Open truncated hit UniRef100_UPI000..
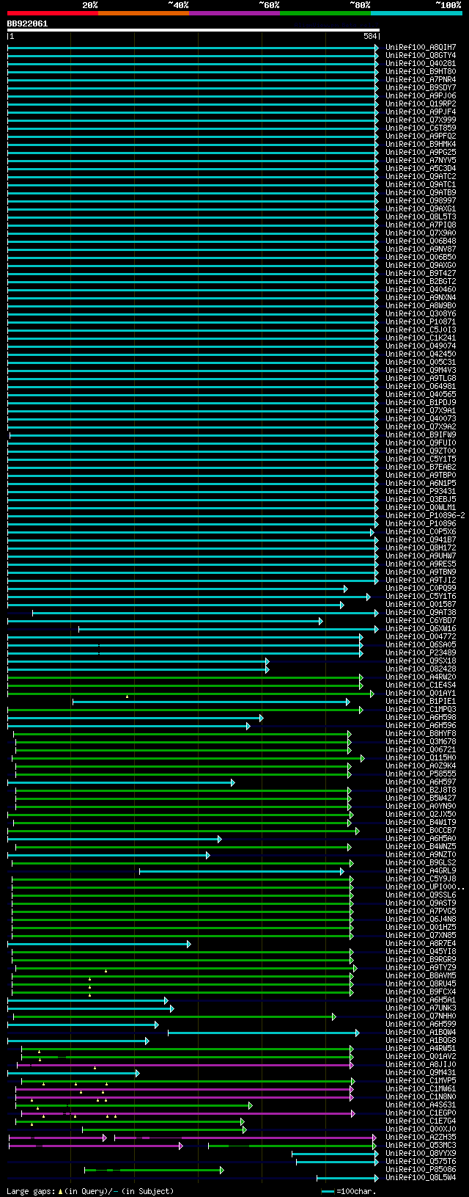 click(425, 887)
